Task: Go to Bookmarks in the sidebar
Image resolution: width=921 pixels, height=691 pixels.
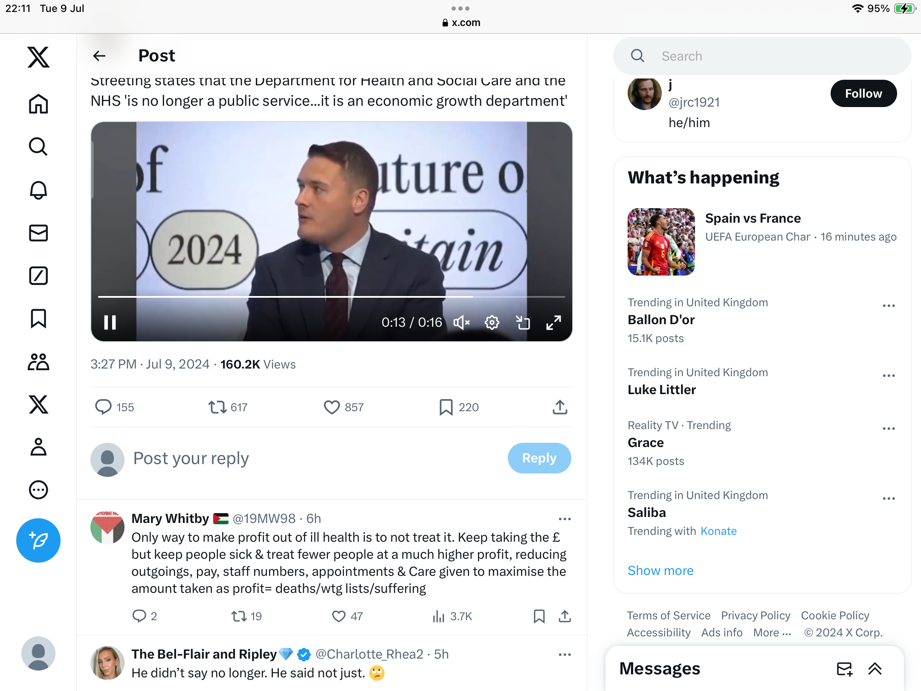Action: (x=38, y=319)
